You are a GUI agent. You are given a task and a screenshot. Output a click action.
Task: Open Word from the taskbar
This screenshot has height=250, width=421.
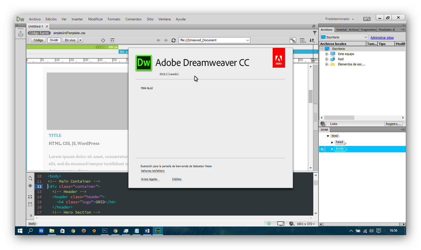147,231
